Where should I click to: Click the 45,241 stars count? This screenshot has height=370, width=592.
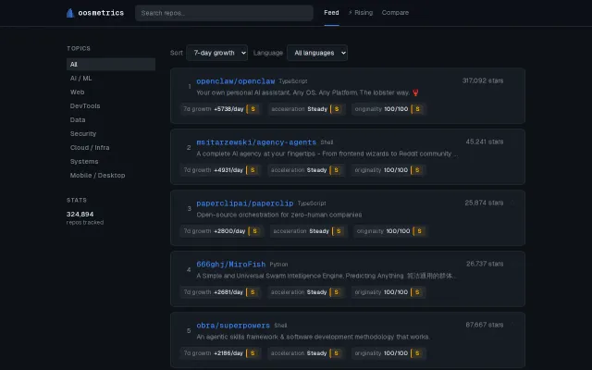point(485,142)
